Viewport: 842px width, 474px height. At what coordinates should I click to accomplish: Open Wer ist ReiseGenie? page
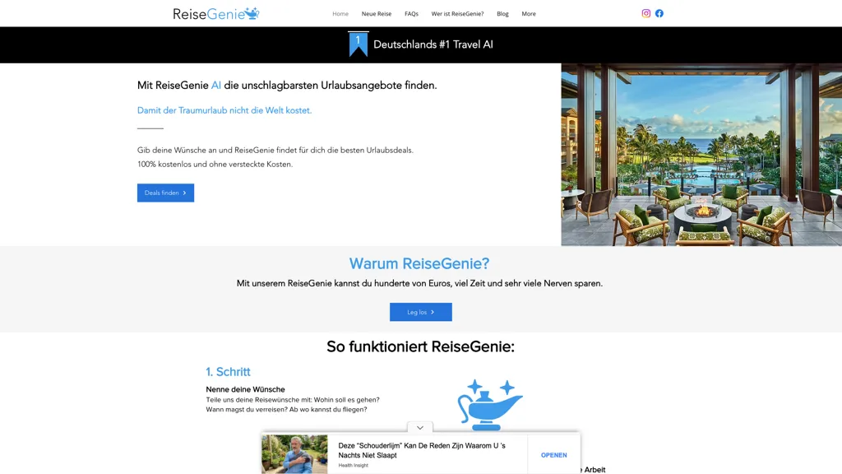tap(457, 14)
